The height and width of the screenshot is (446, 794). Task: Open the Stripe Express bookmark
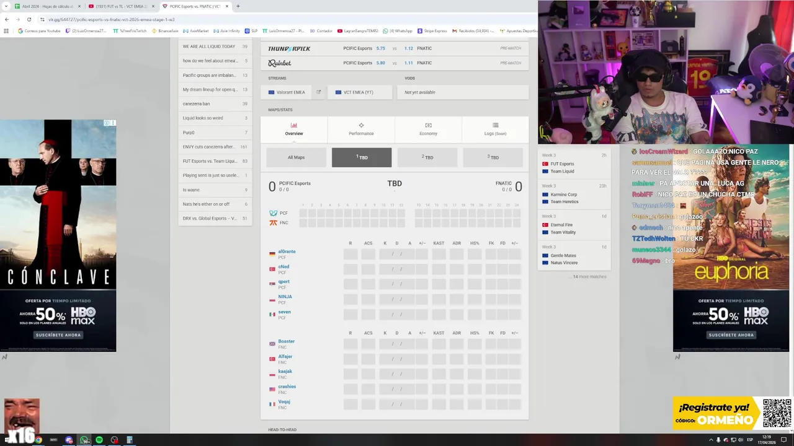(432, 30)
